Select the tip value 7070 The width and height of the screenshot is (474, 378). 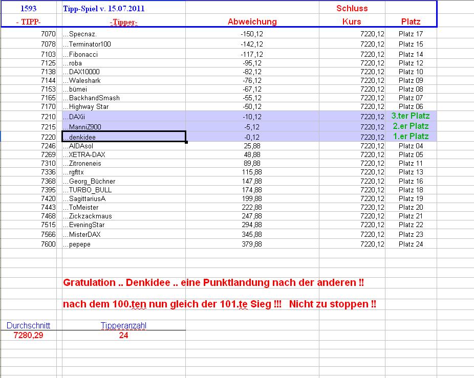click(29, 34)
